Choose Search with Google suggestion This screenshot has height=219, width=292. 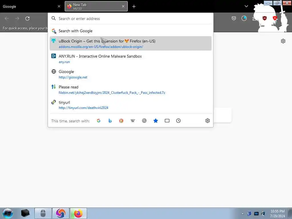131,31
